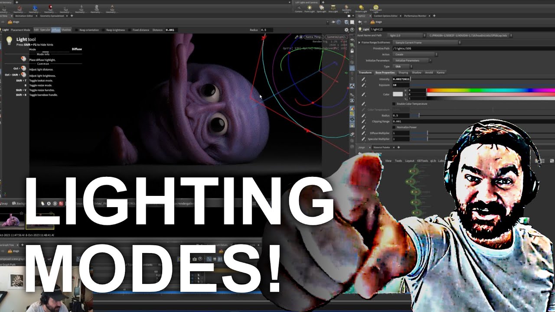Click the Diffuse Multiplier pencil icon

pos(363,133)
